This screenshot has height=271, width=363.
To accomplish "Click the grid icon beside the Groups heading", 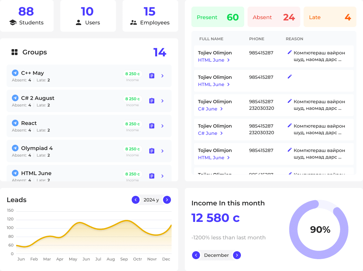I will tap(15, 52).
